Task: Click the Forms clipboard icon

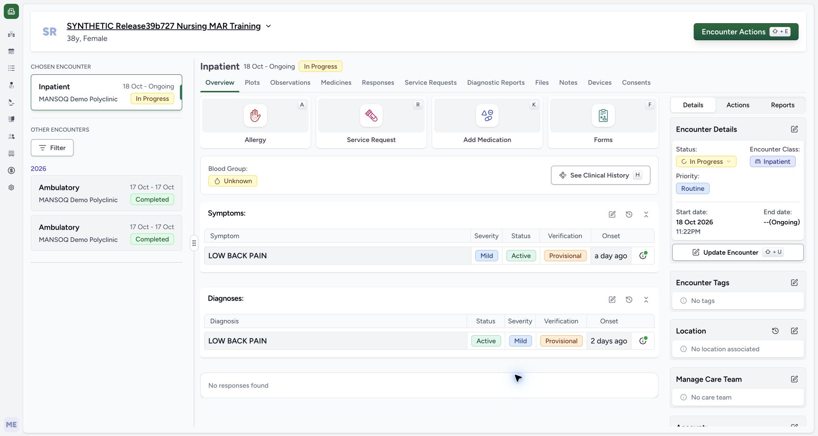Action: (x=603, y=116)
